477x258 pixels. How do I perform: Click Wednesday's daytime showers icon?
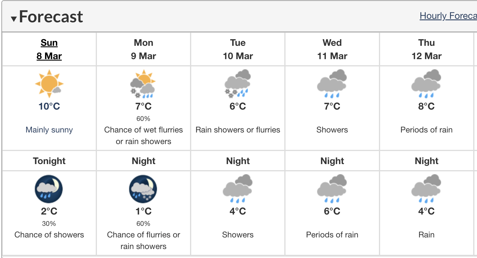coord(332,84)
